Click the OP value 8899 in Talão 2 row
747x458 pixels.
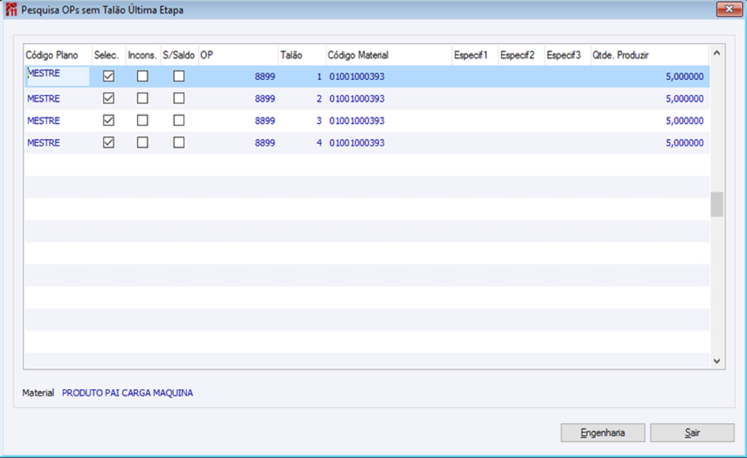tap(265, 98)
